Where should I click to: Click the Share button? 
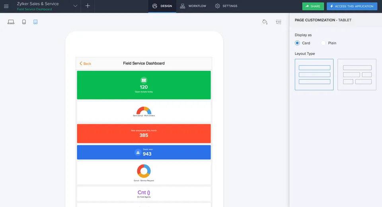pos(313,6)
